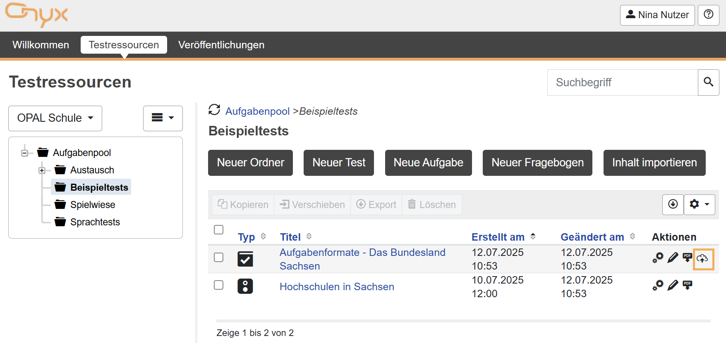Screen dimensions: 726x343
Task: Click the search magnifier button
Action: tap(709, 82)
